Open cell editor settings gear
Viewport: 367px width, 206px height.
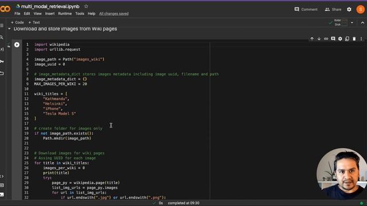[x=340, y=39]
